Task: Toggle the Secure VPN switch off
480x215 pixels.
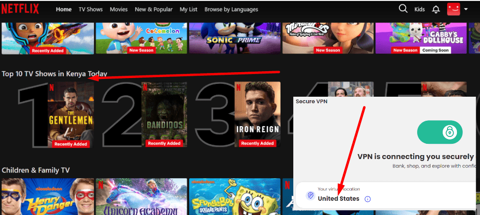Action: pyautogui.click(x=440, y=132)
